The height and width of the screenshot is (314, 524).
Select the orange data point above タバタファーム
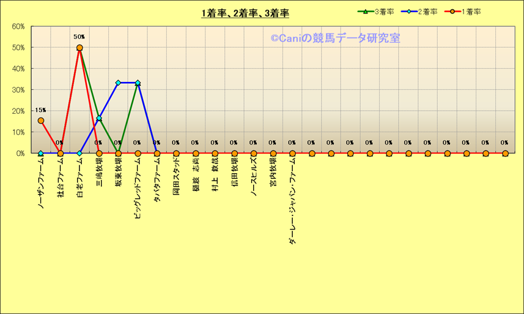coord(157,153)
